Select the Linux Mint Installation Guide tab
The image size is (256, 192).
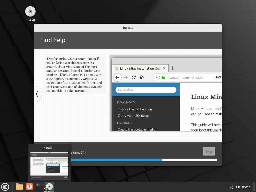pos(140,68)
